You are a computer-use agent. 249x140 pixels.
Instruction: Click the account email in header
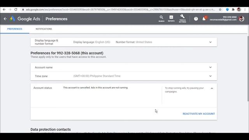click(223, 20)
